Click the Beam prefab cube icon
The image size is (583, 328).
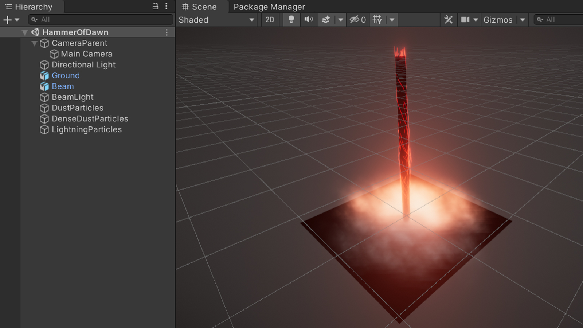[44, 86]
